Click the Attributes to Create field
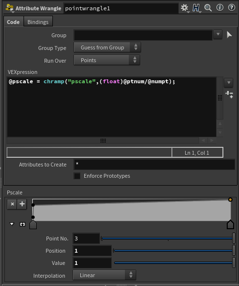Screen dimensions: 239x286 pos(154,165)
